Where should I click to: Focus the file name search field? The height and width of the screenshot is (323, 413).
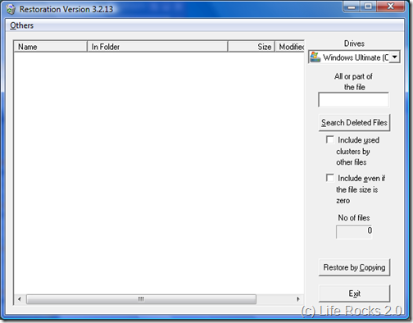pyautogui.click(x=354, y=100)
